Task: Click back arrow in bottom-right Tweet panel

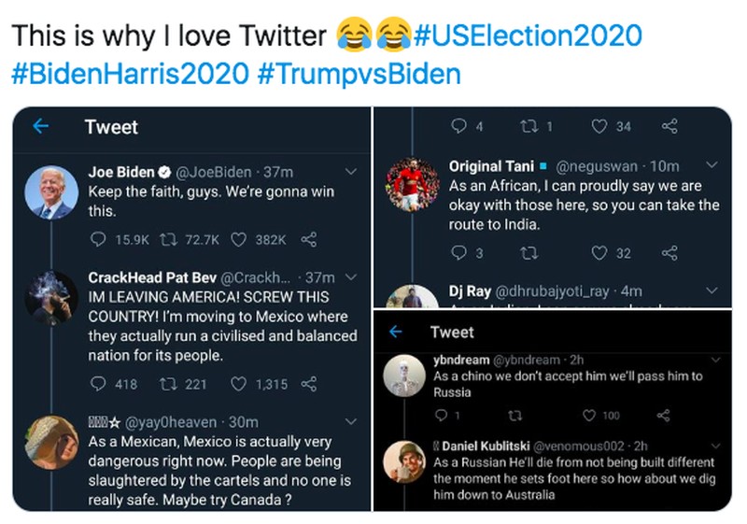Action: coord(395,332)
